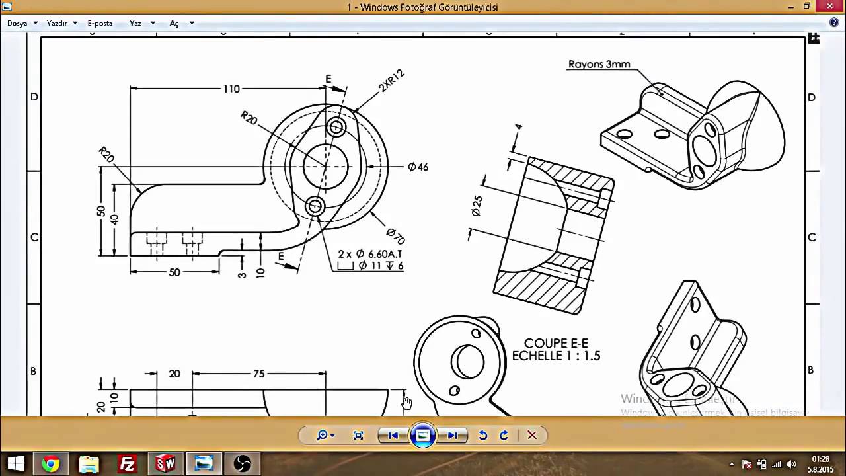
Task: Open the OBS taskbar icon
Action: (242, 463)
